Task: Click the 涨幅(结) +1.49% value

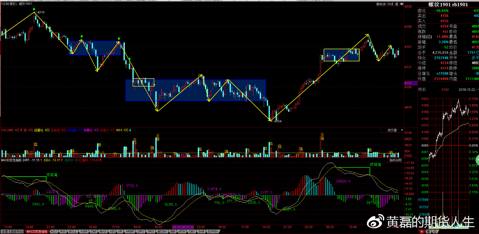Action: [x=442, y=37]
